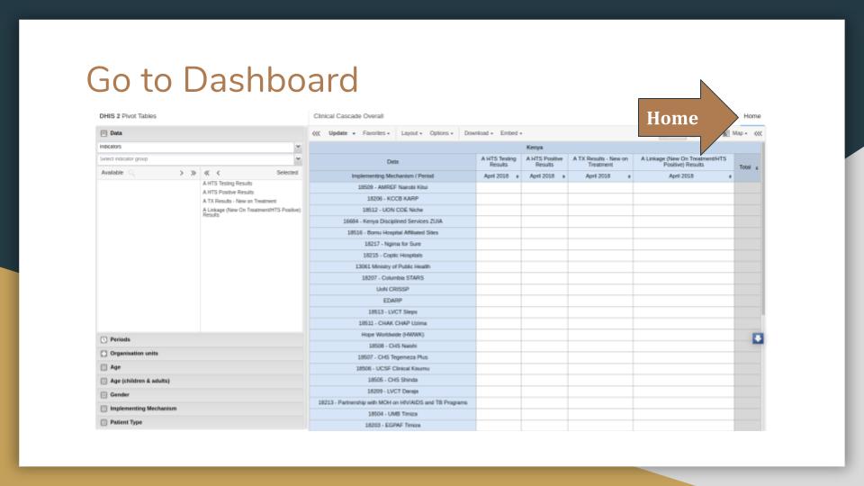
Task: Expand the Gender panel
Action: [x=201, y=394]
